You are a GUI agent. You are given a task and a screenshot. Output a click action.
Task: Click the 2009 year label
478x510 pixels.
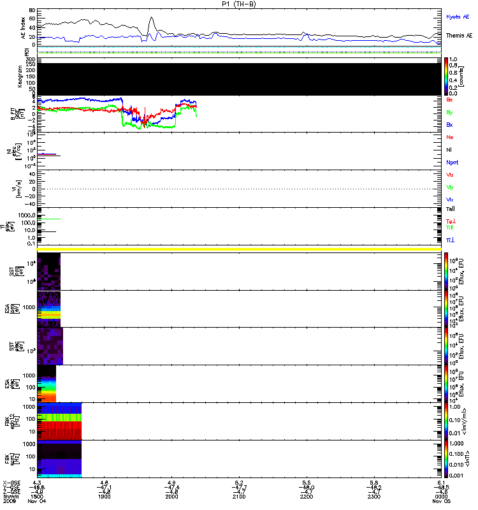pyautogui.click(x=9, y=501)
